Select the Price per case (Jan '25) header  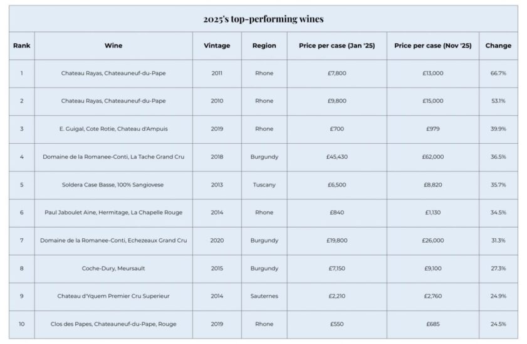pyautogui.click(x=337, y=46)
